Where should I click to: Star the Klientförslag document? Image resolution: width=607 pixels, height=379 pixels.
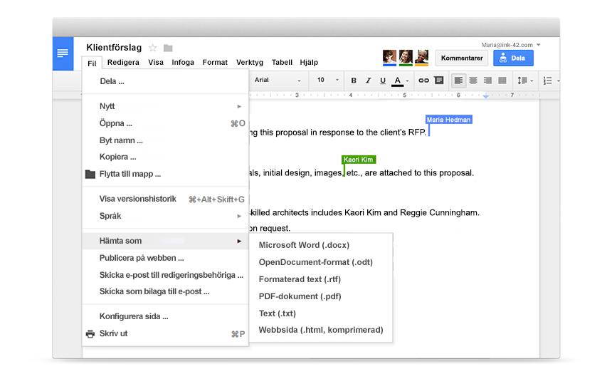[153, 48]
